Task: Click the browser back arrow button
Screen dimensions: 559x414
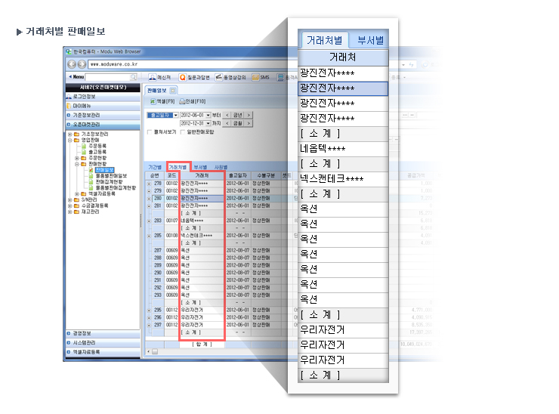Action: (x=71, y=64)
